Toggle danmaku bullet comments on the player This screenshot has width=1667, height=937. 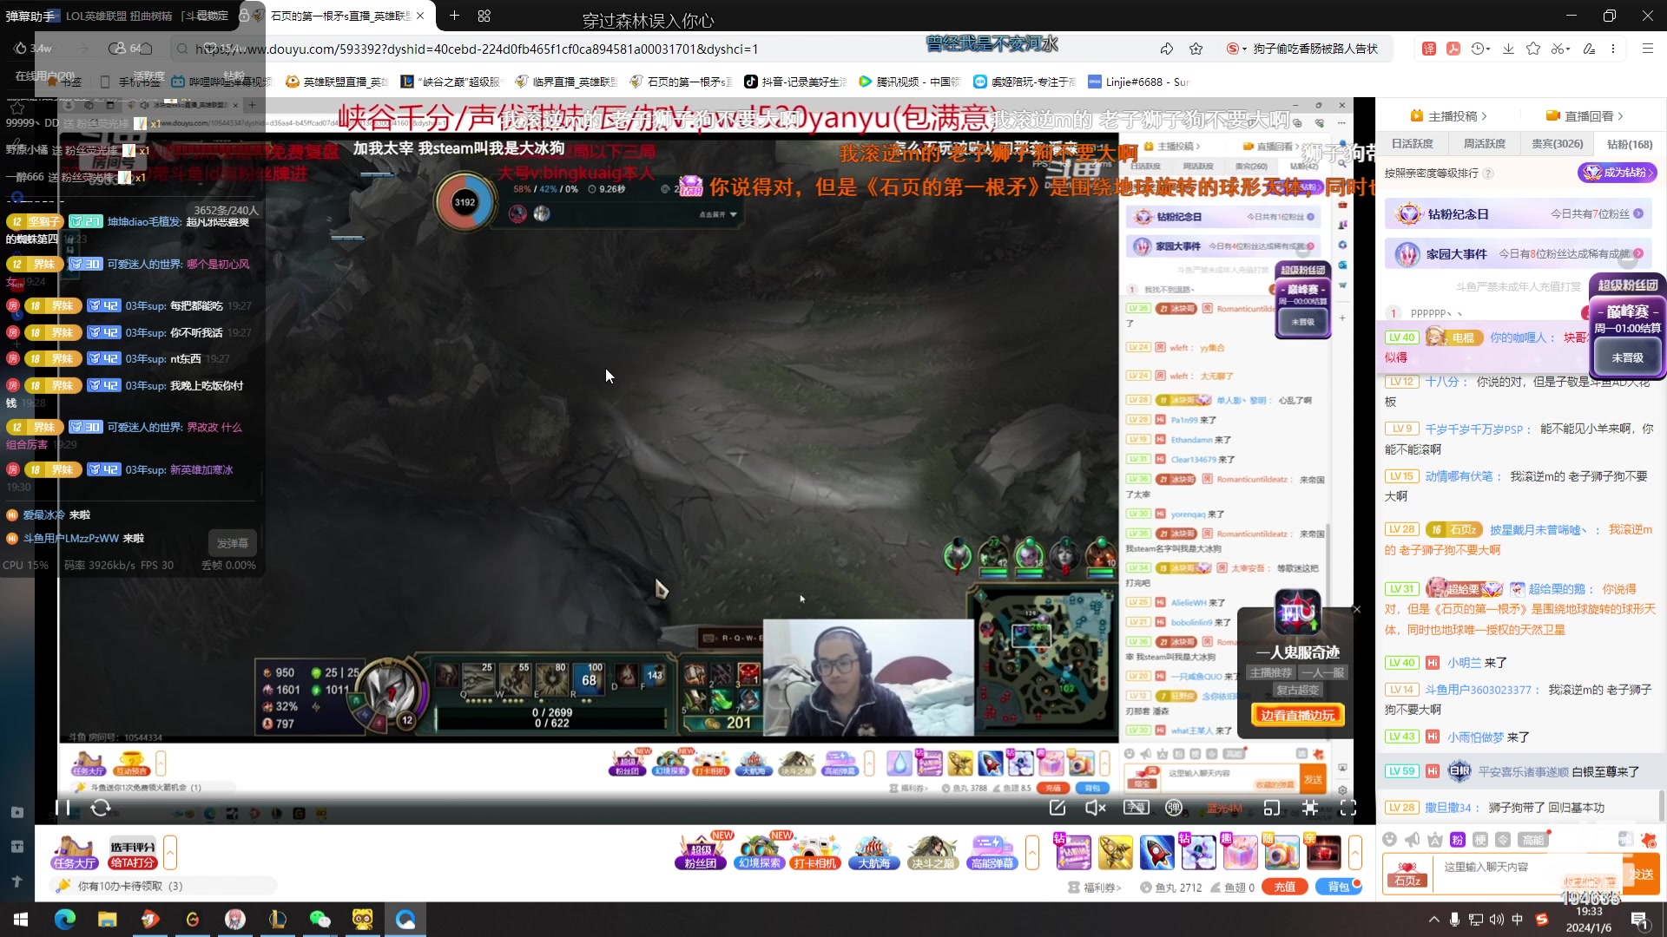1174,808
